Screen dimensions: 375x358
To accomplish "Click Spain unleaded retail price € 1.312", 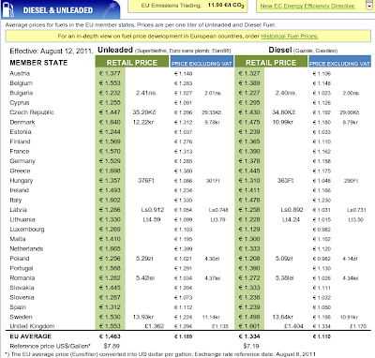I will coord(110,307).
